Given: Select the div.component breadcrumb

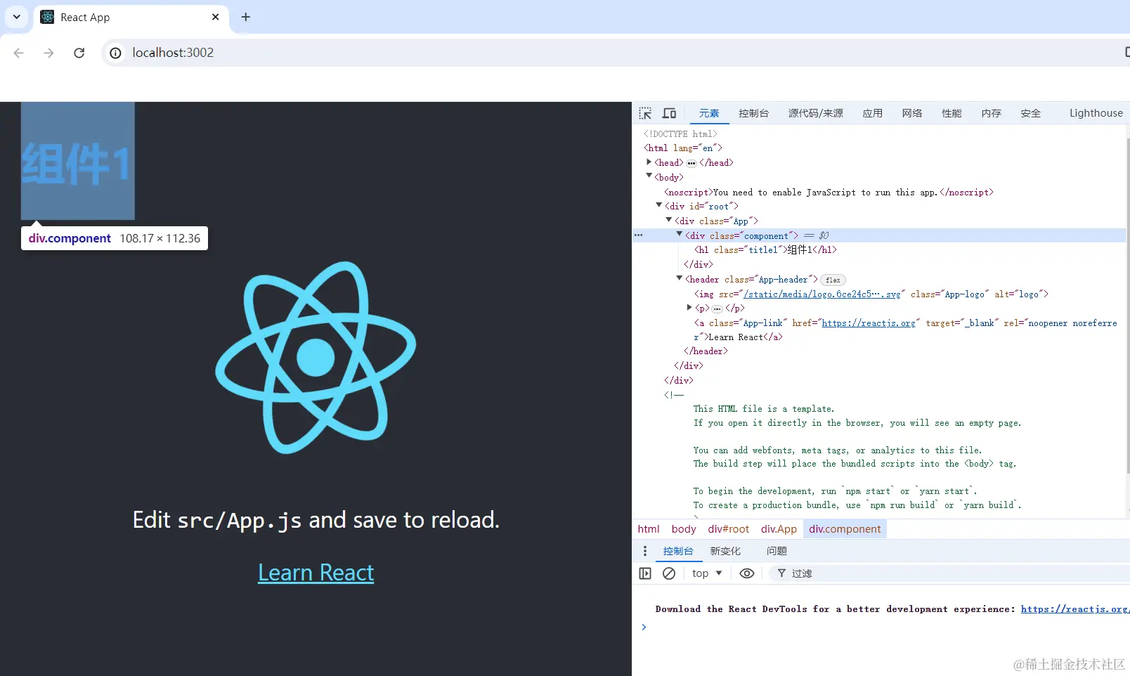Looking at the screenshot, I should pos(845,529).
